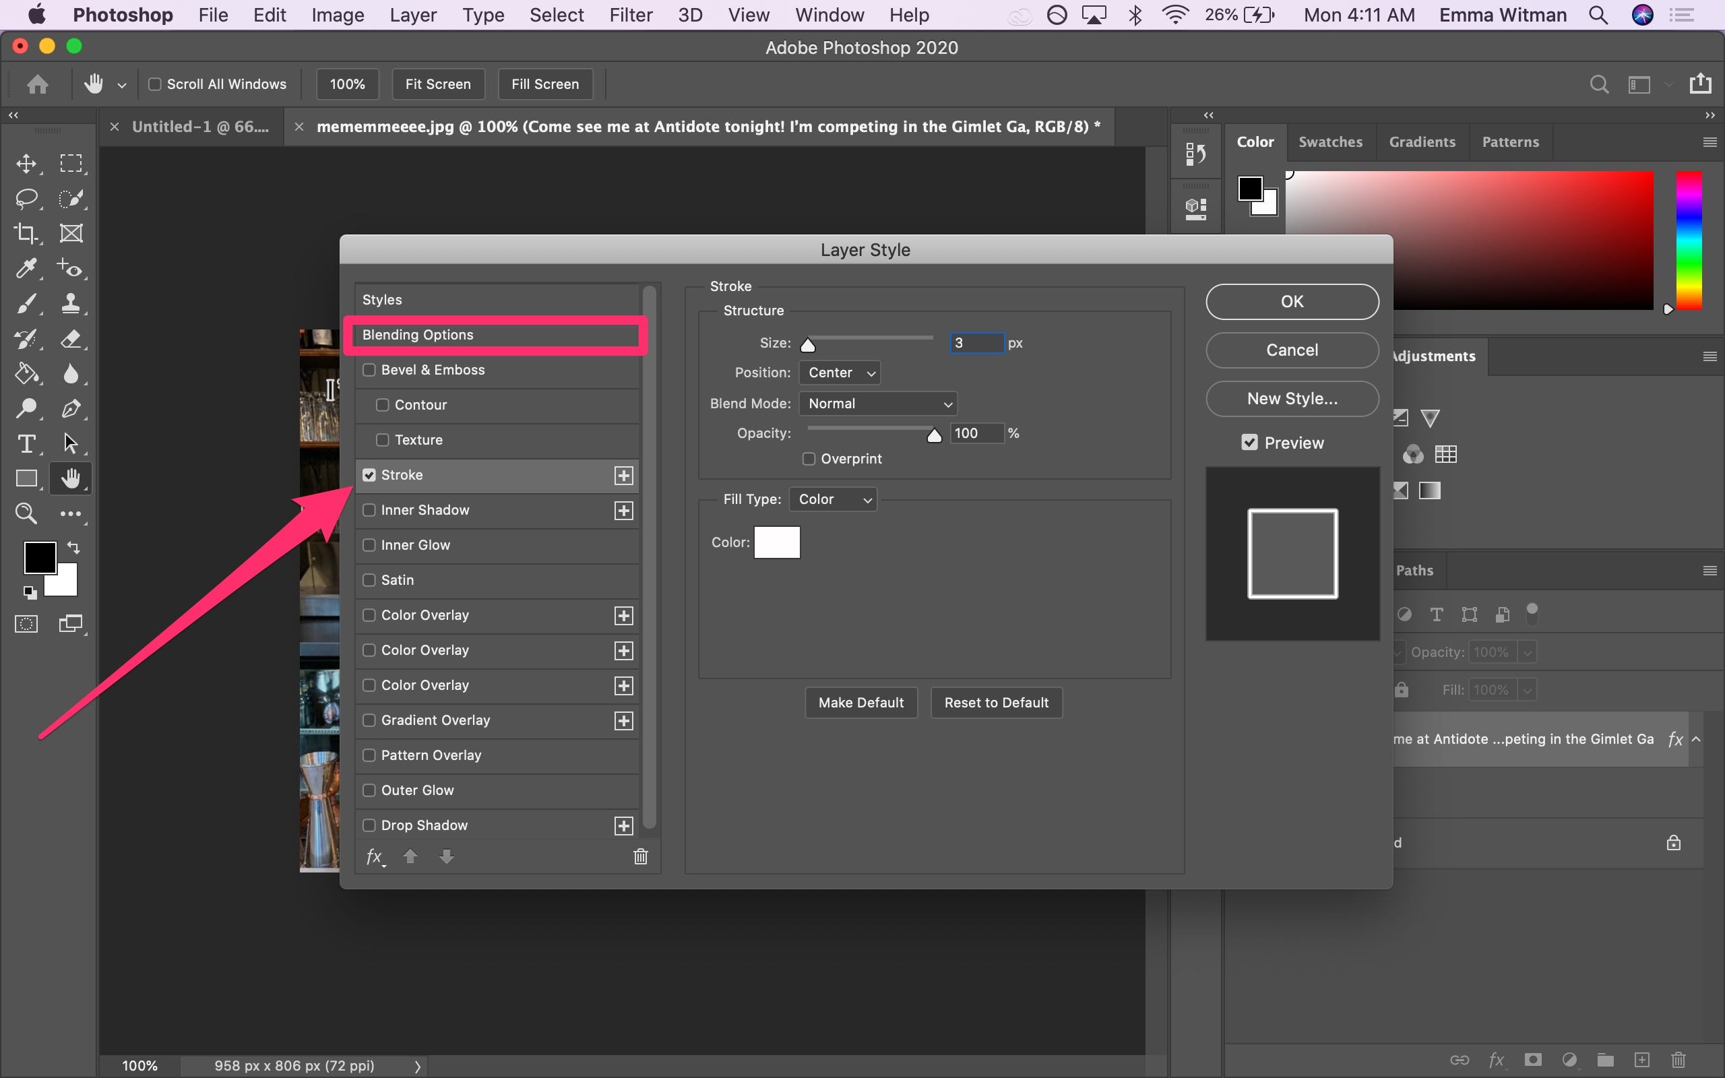Uncheck the Stroke effect checkbox
This screenshot has height=1078, width=1725.
369,475
